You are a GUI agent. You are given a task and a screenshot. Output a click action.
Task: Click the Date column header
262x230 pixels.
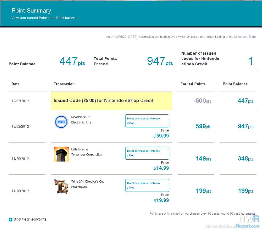(15, 84)
